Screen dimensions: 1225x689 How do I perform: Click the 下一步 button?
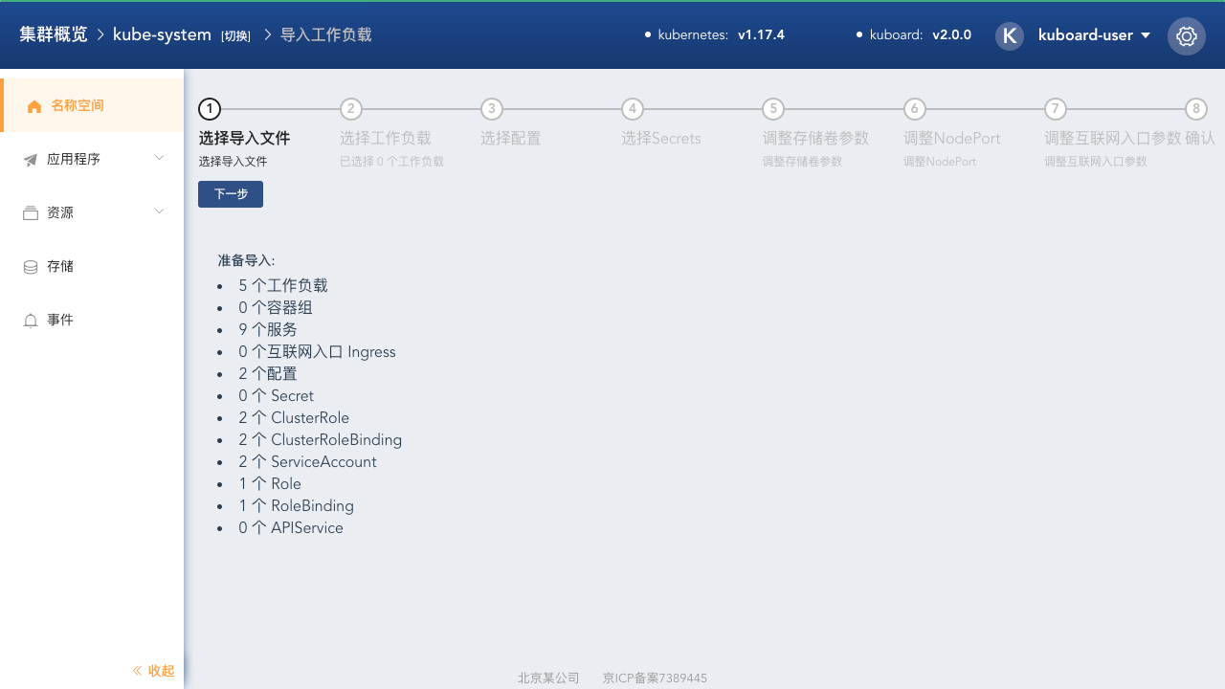pyautogui.click(x=231, y=194)
